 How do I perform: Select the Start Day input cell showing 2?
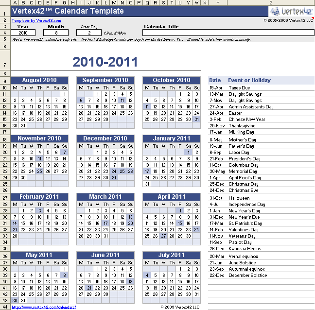pos(89,33)
